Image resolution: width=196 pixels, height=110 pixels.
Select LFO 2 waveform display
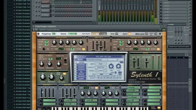click(107, 88)
